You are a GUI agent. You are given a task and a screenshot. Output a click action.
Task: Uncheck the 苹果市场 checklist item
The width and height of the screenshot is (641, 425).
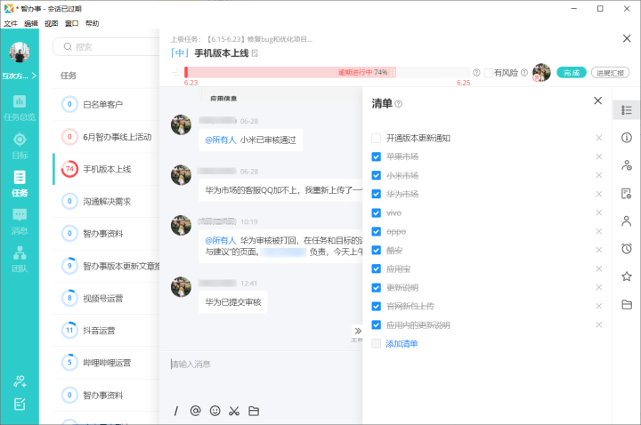click(x=376, y=157)
